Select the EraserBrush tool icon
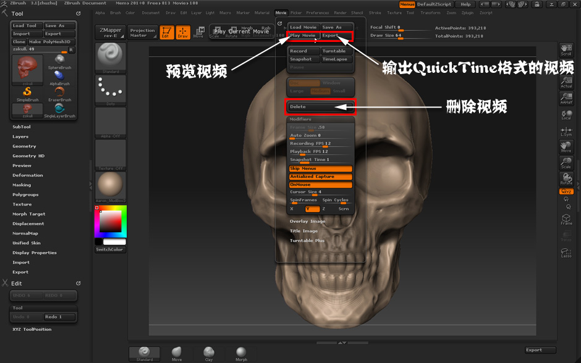The image size is (581, 363). click(59, 94)
